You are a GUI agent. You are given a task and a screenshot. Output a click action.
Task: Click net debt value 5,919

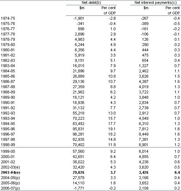80,55
